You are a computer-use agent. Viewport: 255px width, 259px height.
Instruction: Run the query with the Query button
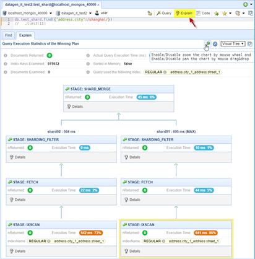[x=164, y=13]
